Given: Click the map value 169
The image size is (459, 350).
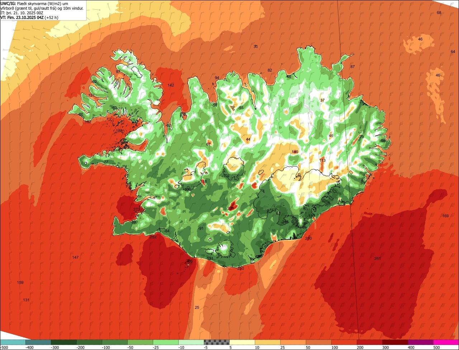Looking at the screenshot, I should [445, 216].
